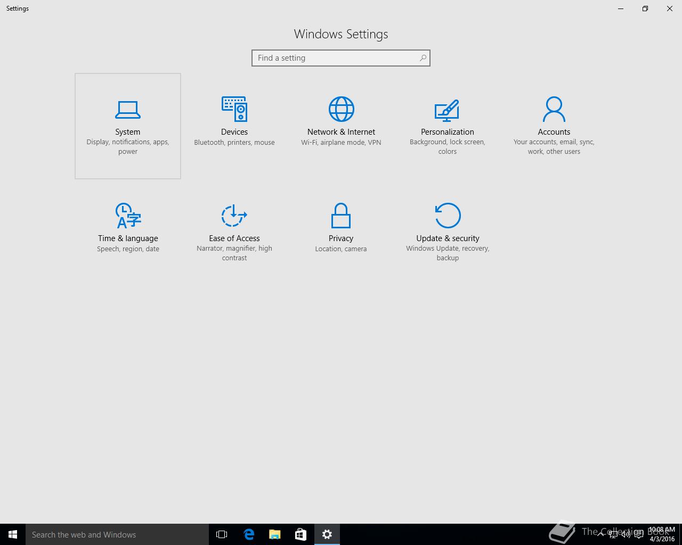Open Task View on the taskbar
The height and width of the screenshot is (545, 682).
point(222,534)
